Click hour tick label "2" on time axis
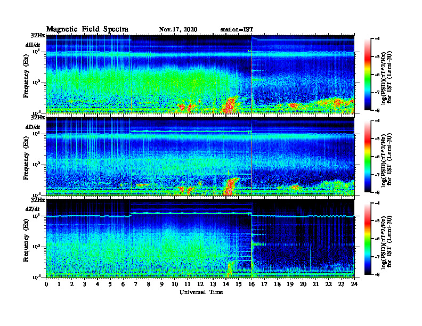 click(72, 284)
